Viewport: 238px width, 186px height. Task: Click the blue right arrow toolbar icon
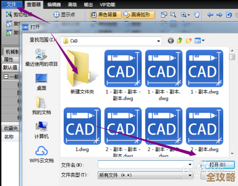219,15
